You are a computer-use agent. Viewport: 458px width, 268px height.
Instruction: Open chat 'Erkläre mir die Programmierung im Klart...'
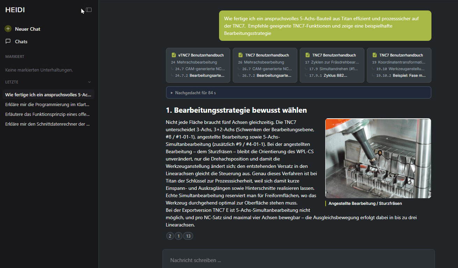tap(48, 104)
